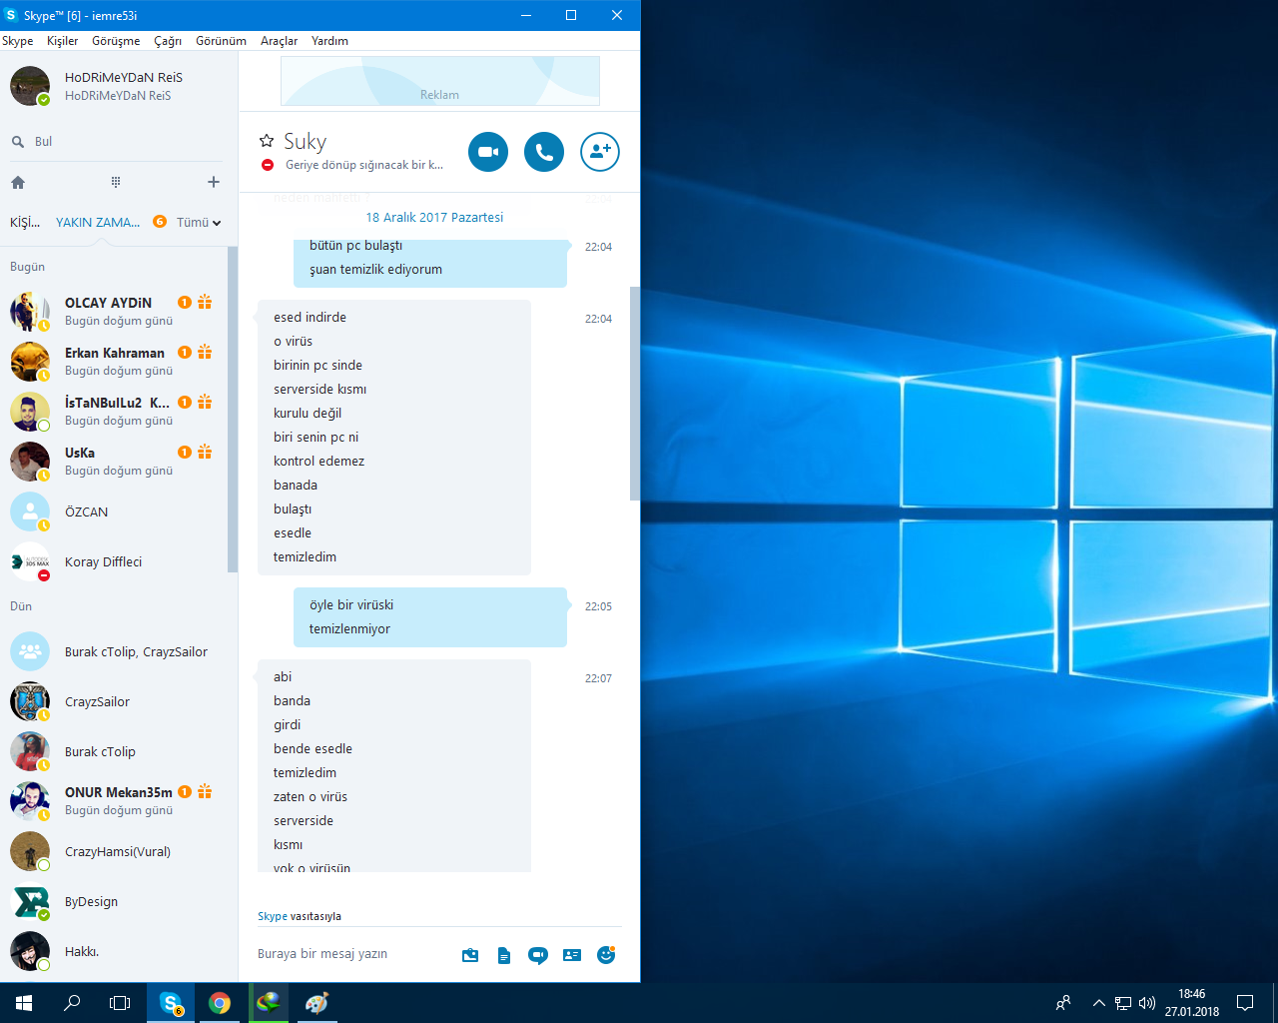Screen dimensions: 1278x1023
Task: Show hidden system tray icons
Action: tap(1099, 1003)
